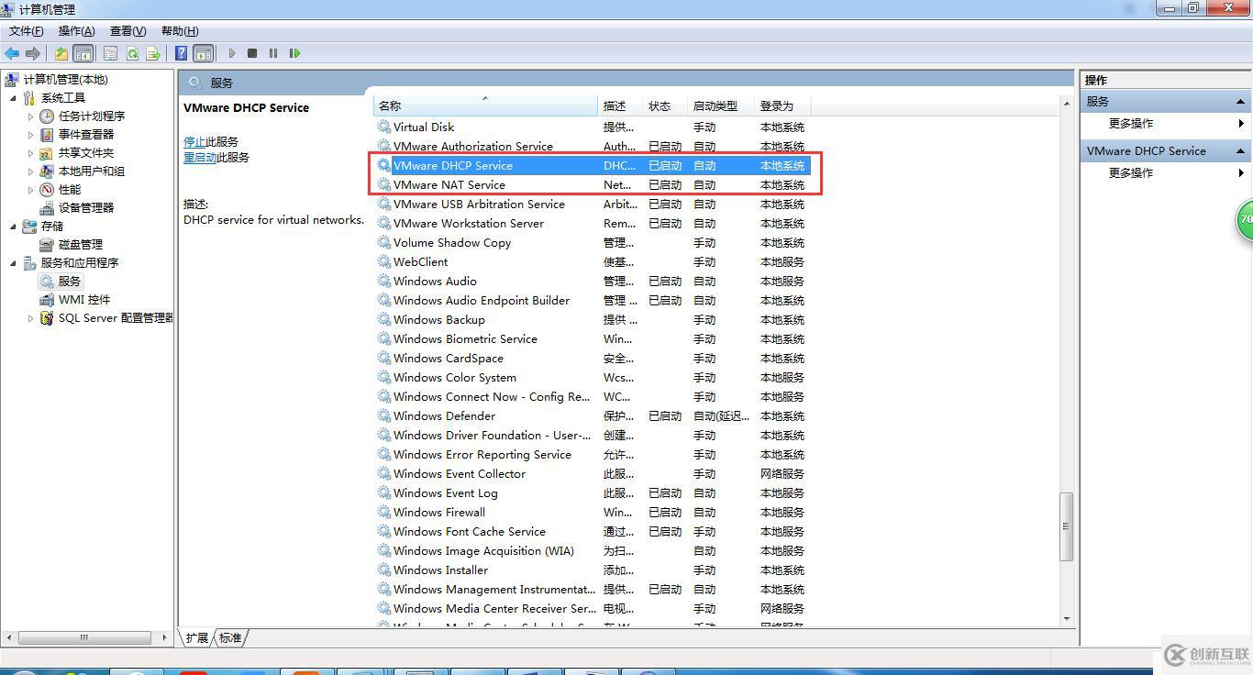Click the services list scroll-down arrow
The width and height of the screenshot is (1253, 675).
click(x=1066, y=619)
